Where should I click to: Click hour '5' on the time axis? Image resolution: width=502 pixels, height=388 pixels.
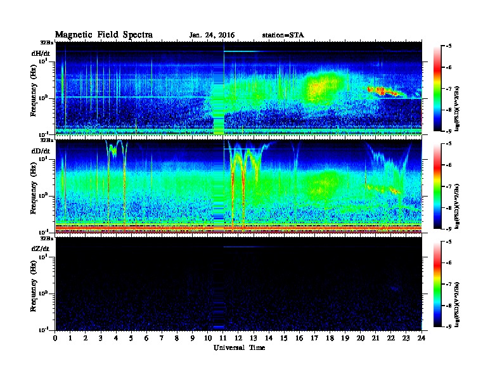(131, 339)
